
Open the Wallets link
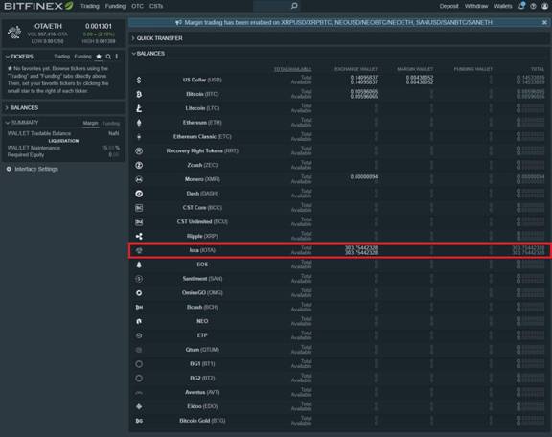[503, 6]
